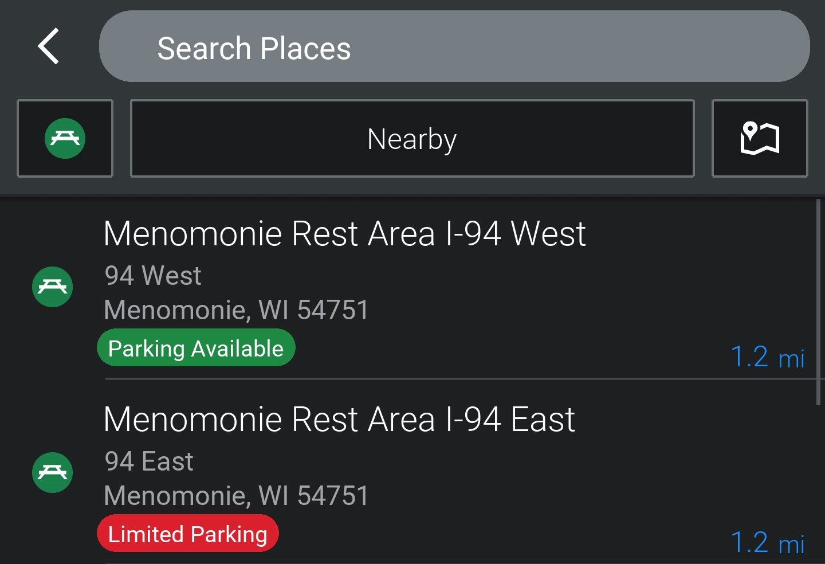
Task: Open the Nearby location dropdown
Action: click(412, 138)
